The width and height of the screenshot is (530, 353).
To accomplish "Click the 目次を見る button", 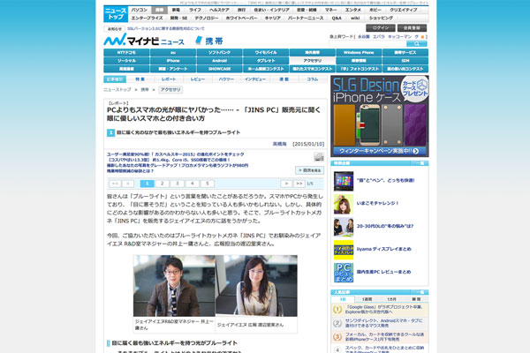I will pos(309,170).
